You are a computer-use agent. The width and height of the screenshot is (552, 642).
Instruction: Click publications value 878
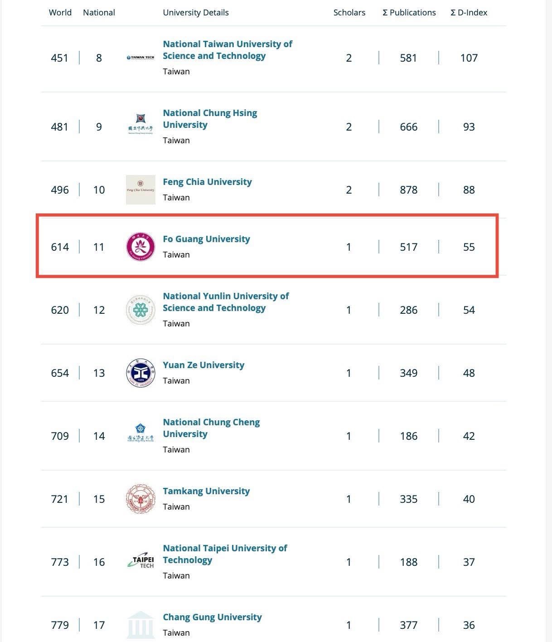tap(408, 190)
